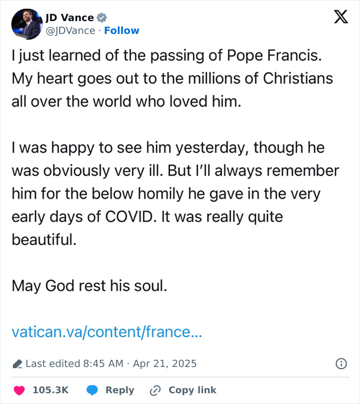Click the Last edited 8:45 AM timestamp
Viewport: 360px width, 404px height.
coord(75,364)
